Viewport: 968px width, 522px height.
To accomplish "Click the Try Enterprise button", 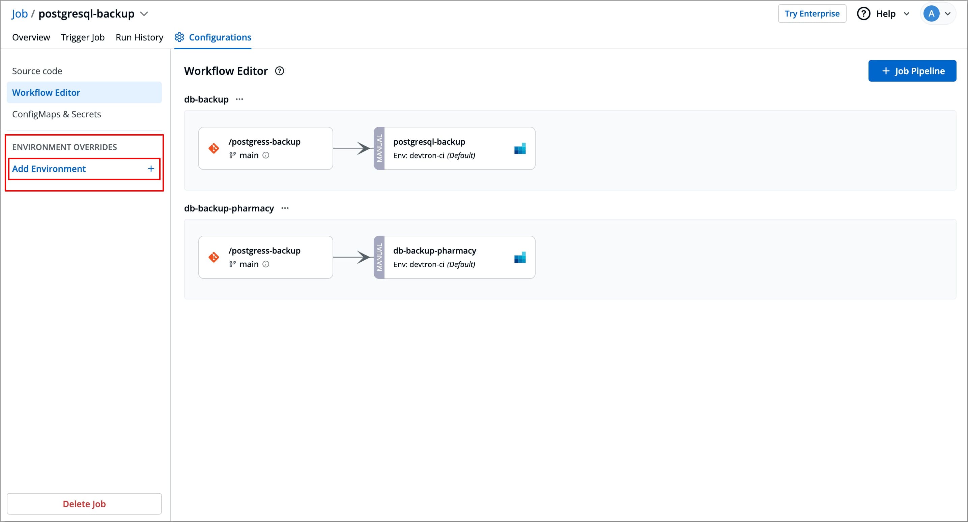I will [x=812, y=14].
